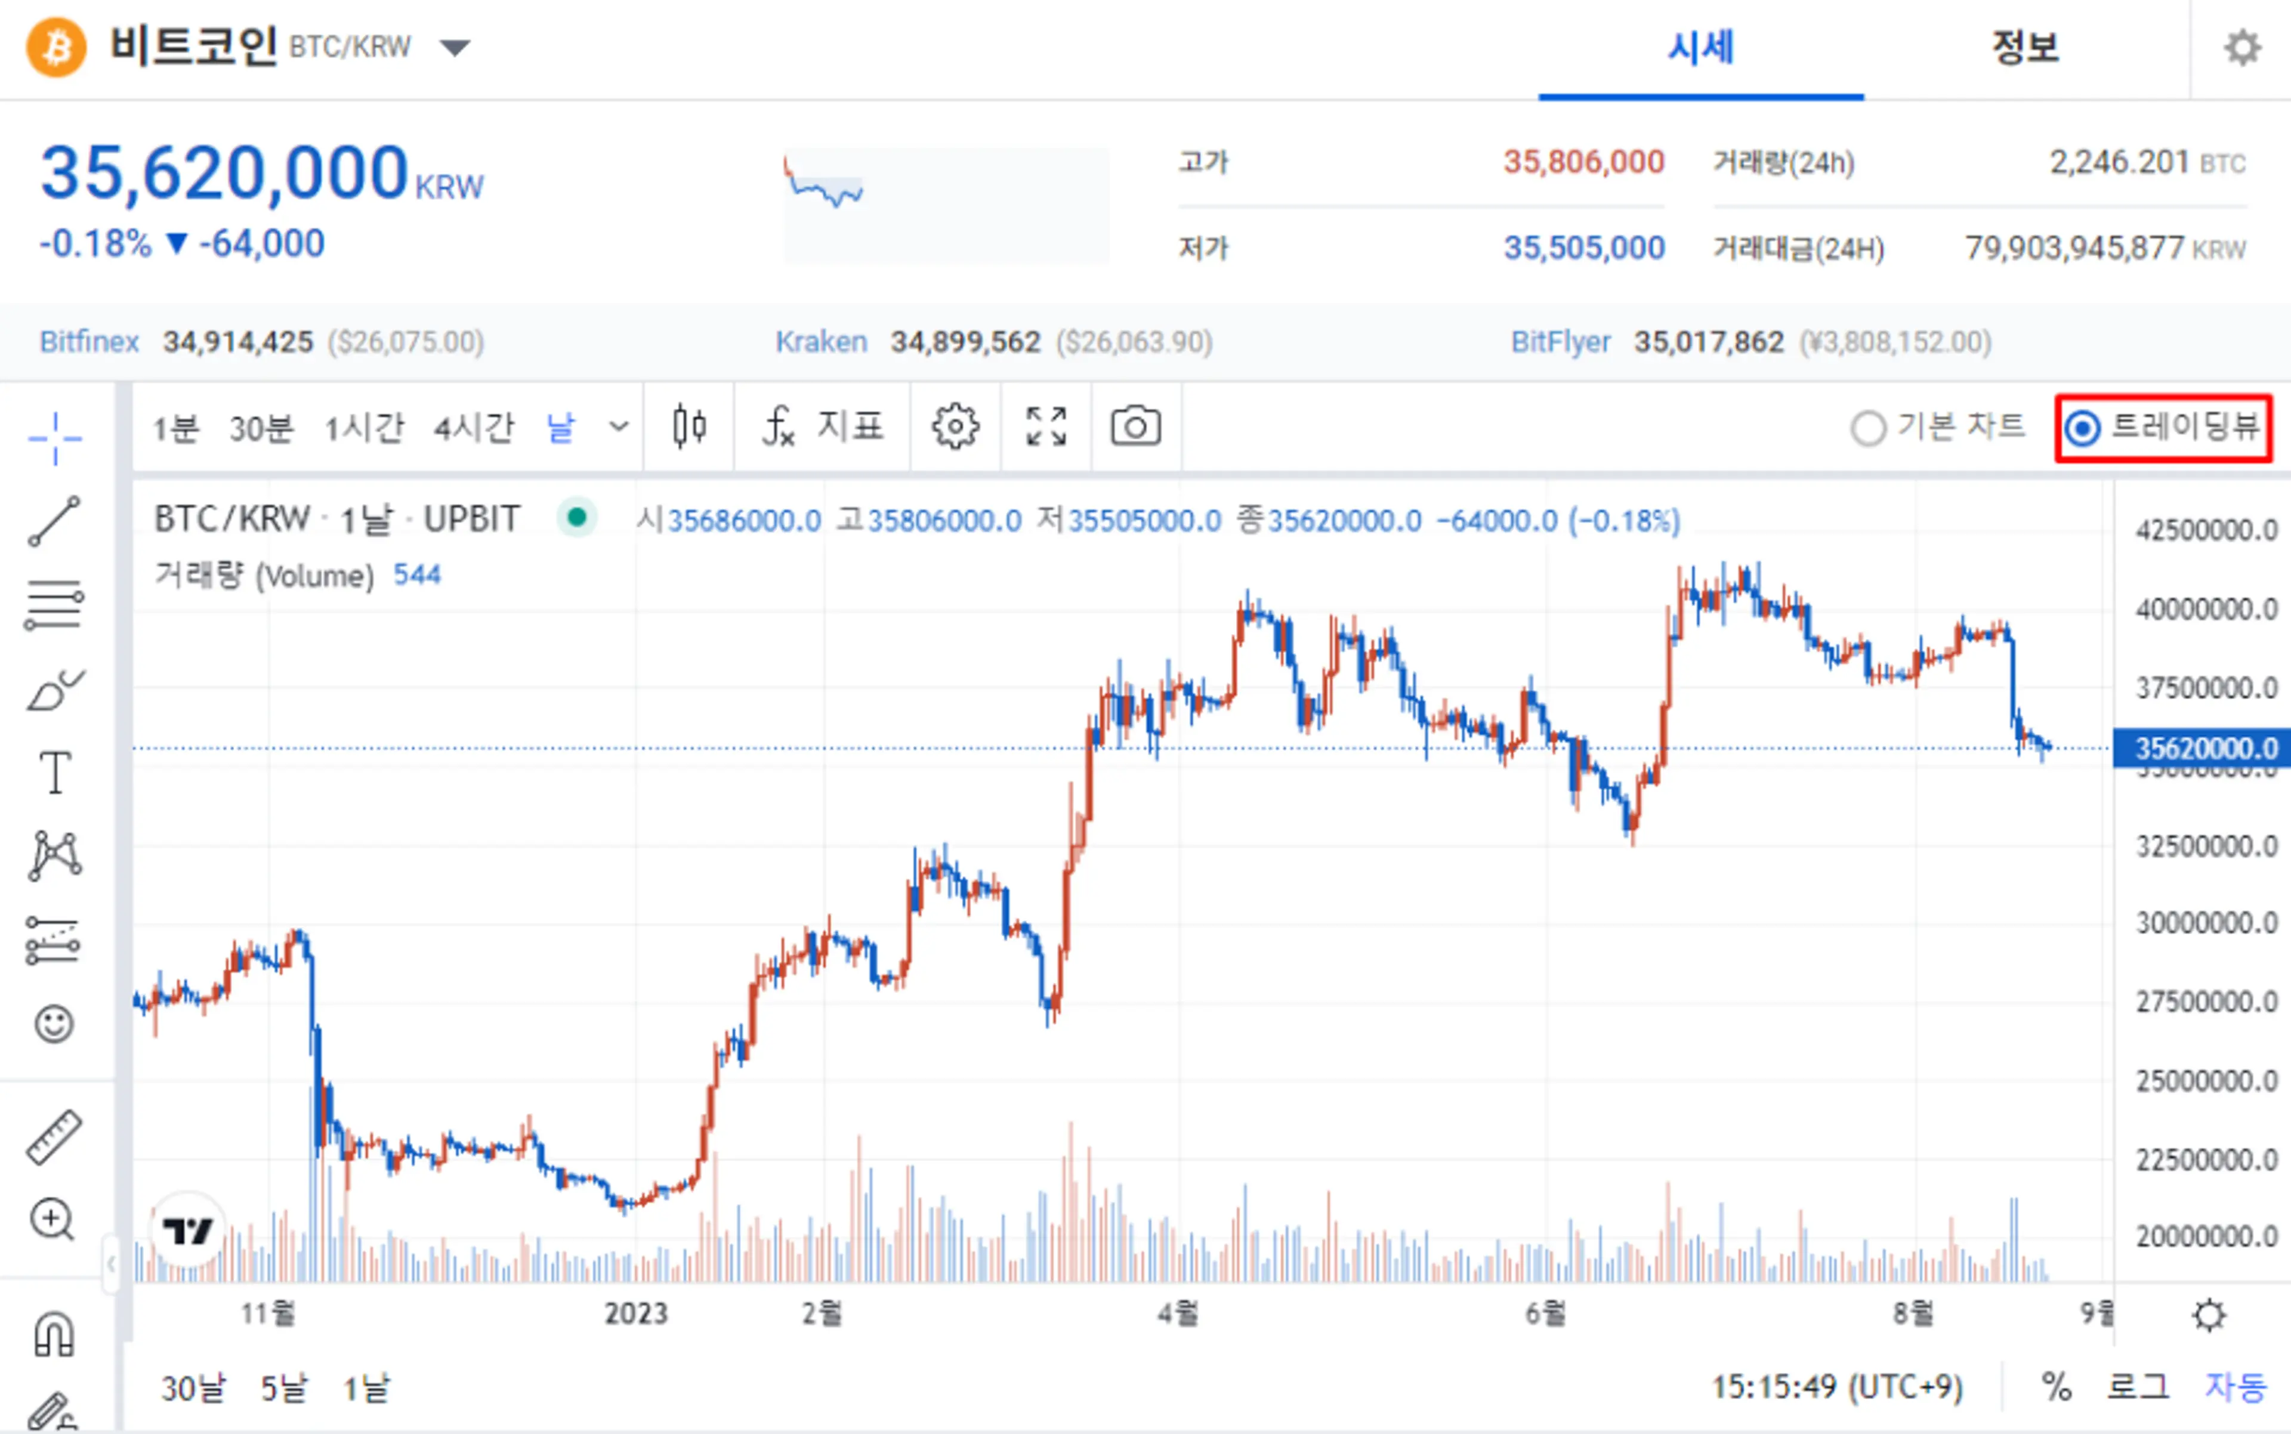The width and height of the screenshot is (2291, 1434).
Task: Switch to the 정보 tab
Action: (x=2026, y=47)
